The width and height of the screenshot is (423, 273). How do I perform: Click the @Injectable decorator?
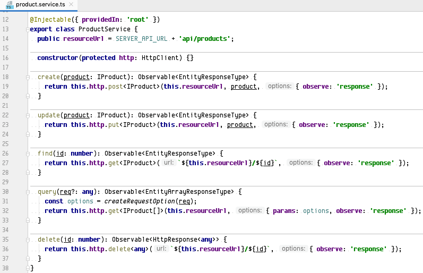50,20
